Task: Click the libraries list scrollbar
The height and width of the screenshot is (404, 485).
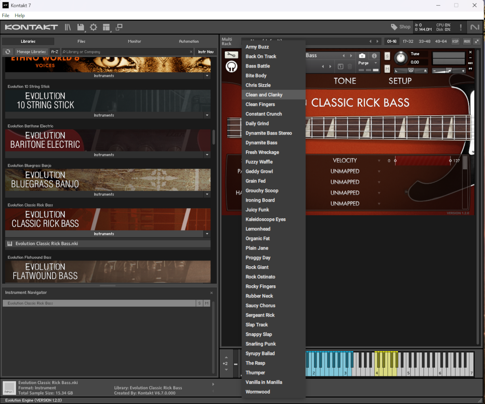Action: (213, 137)
